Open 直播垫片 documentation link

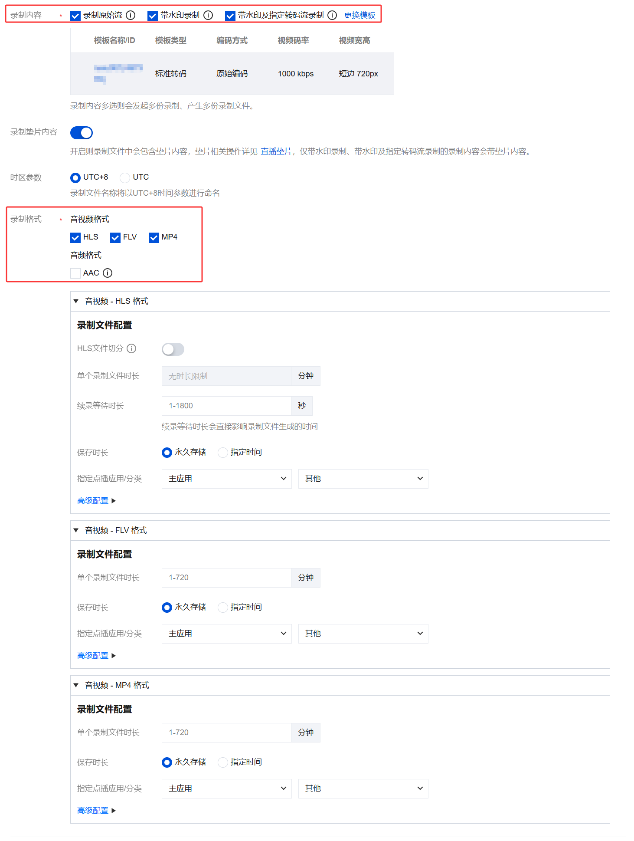276,151
